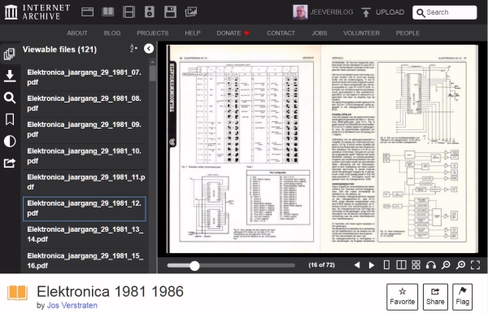Zoom in on the book page
The width and height of the screenshot is (488, 314).
(460, 265)
